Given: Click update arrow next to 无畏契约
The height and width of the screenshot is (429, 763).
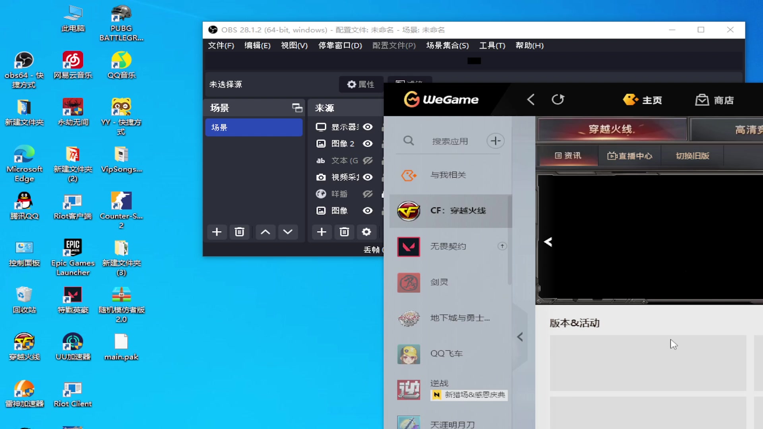Looking at the screenshot, I should [x=502, y=246].
